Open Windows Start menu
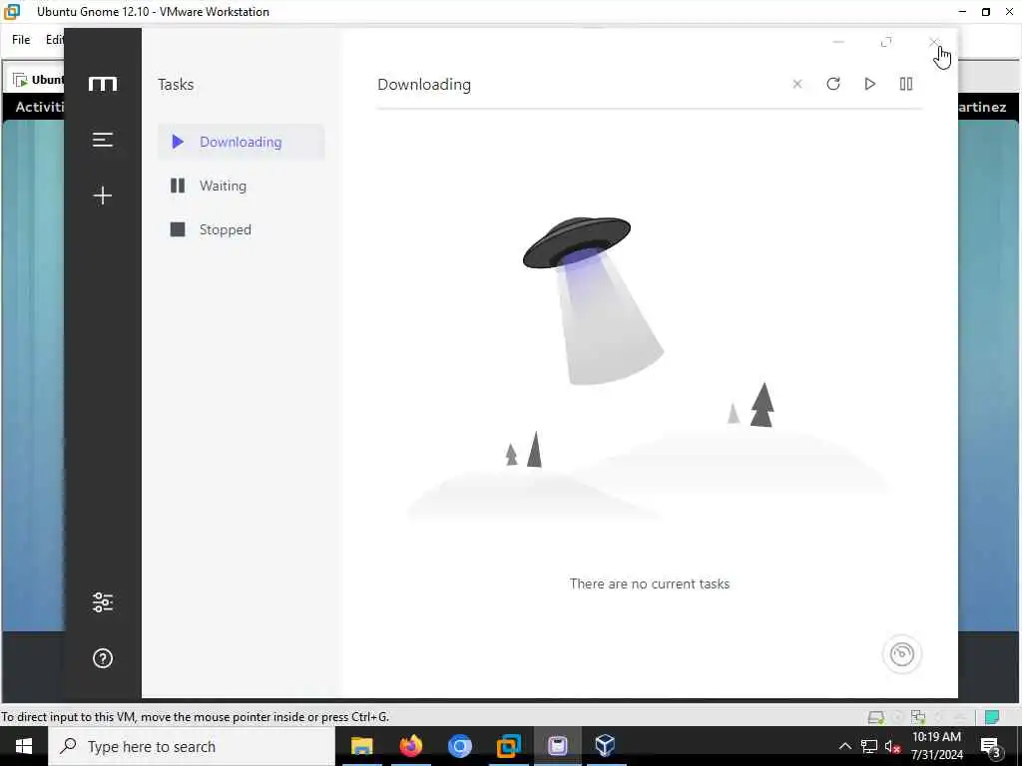The image size is (1022, 766). coord(24,746)
